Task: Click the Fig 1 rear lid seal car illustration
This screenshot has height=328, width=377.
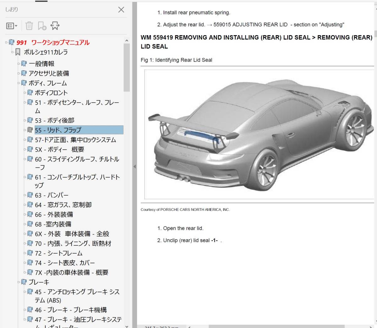Action: point(260,134)
